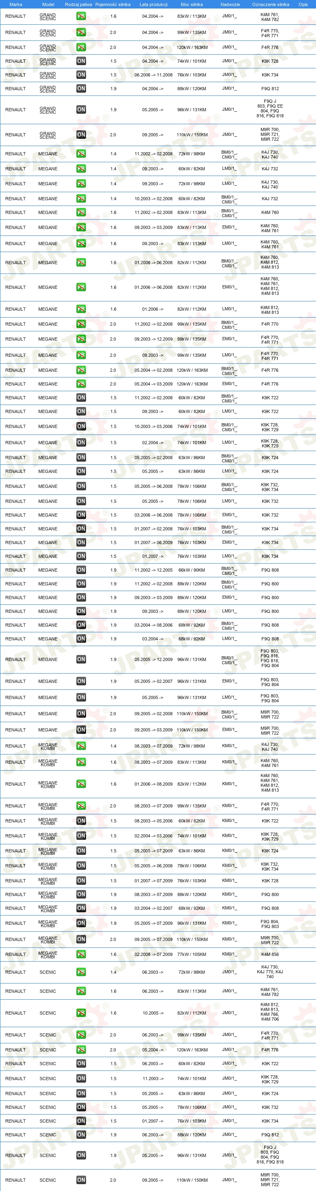Click petrol icon in Grand Scenic 83kW / 113KM row
The width and height of the screenshot is (316, 1191).
[x=81, y=16]
